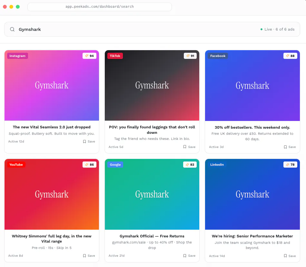Click the yellow minimize window button
Screen dimensions: 306x267
pyautogui.click(x=11, y=7)
